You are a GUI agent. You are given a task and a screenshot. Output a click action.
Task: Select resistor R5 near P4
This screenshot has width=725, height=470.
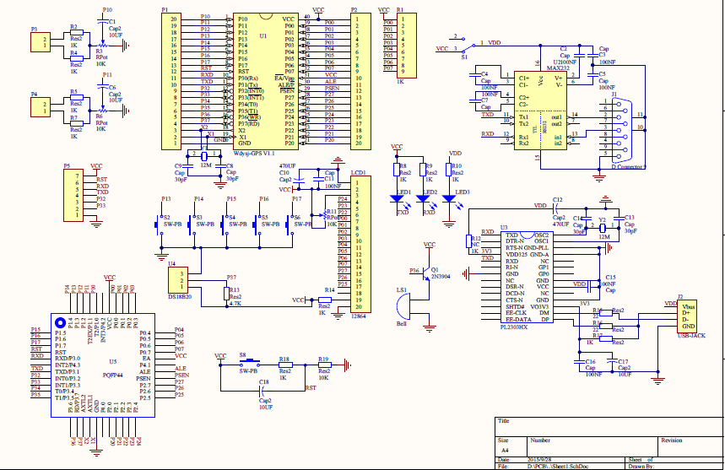click(76, 98)
